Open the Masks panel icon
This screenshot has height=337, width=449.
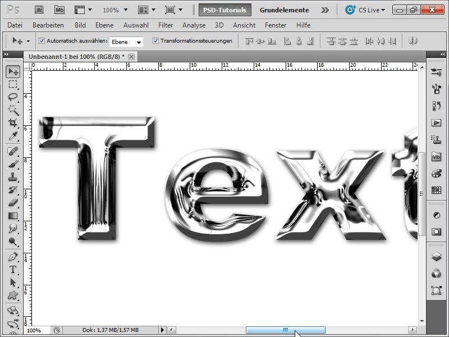[436, 231]
